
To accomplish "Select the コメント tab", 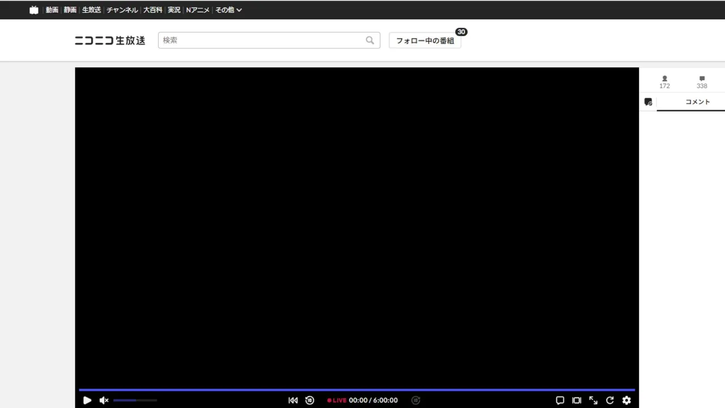I will [697, 102].
